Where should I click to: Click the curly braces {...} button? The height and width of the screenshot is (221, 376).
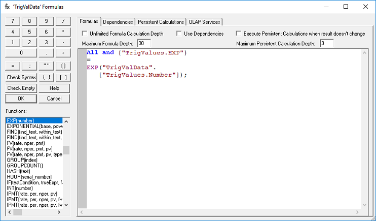coord(46,77)
